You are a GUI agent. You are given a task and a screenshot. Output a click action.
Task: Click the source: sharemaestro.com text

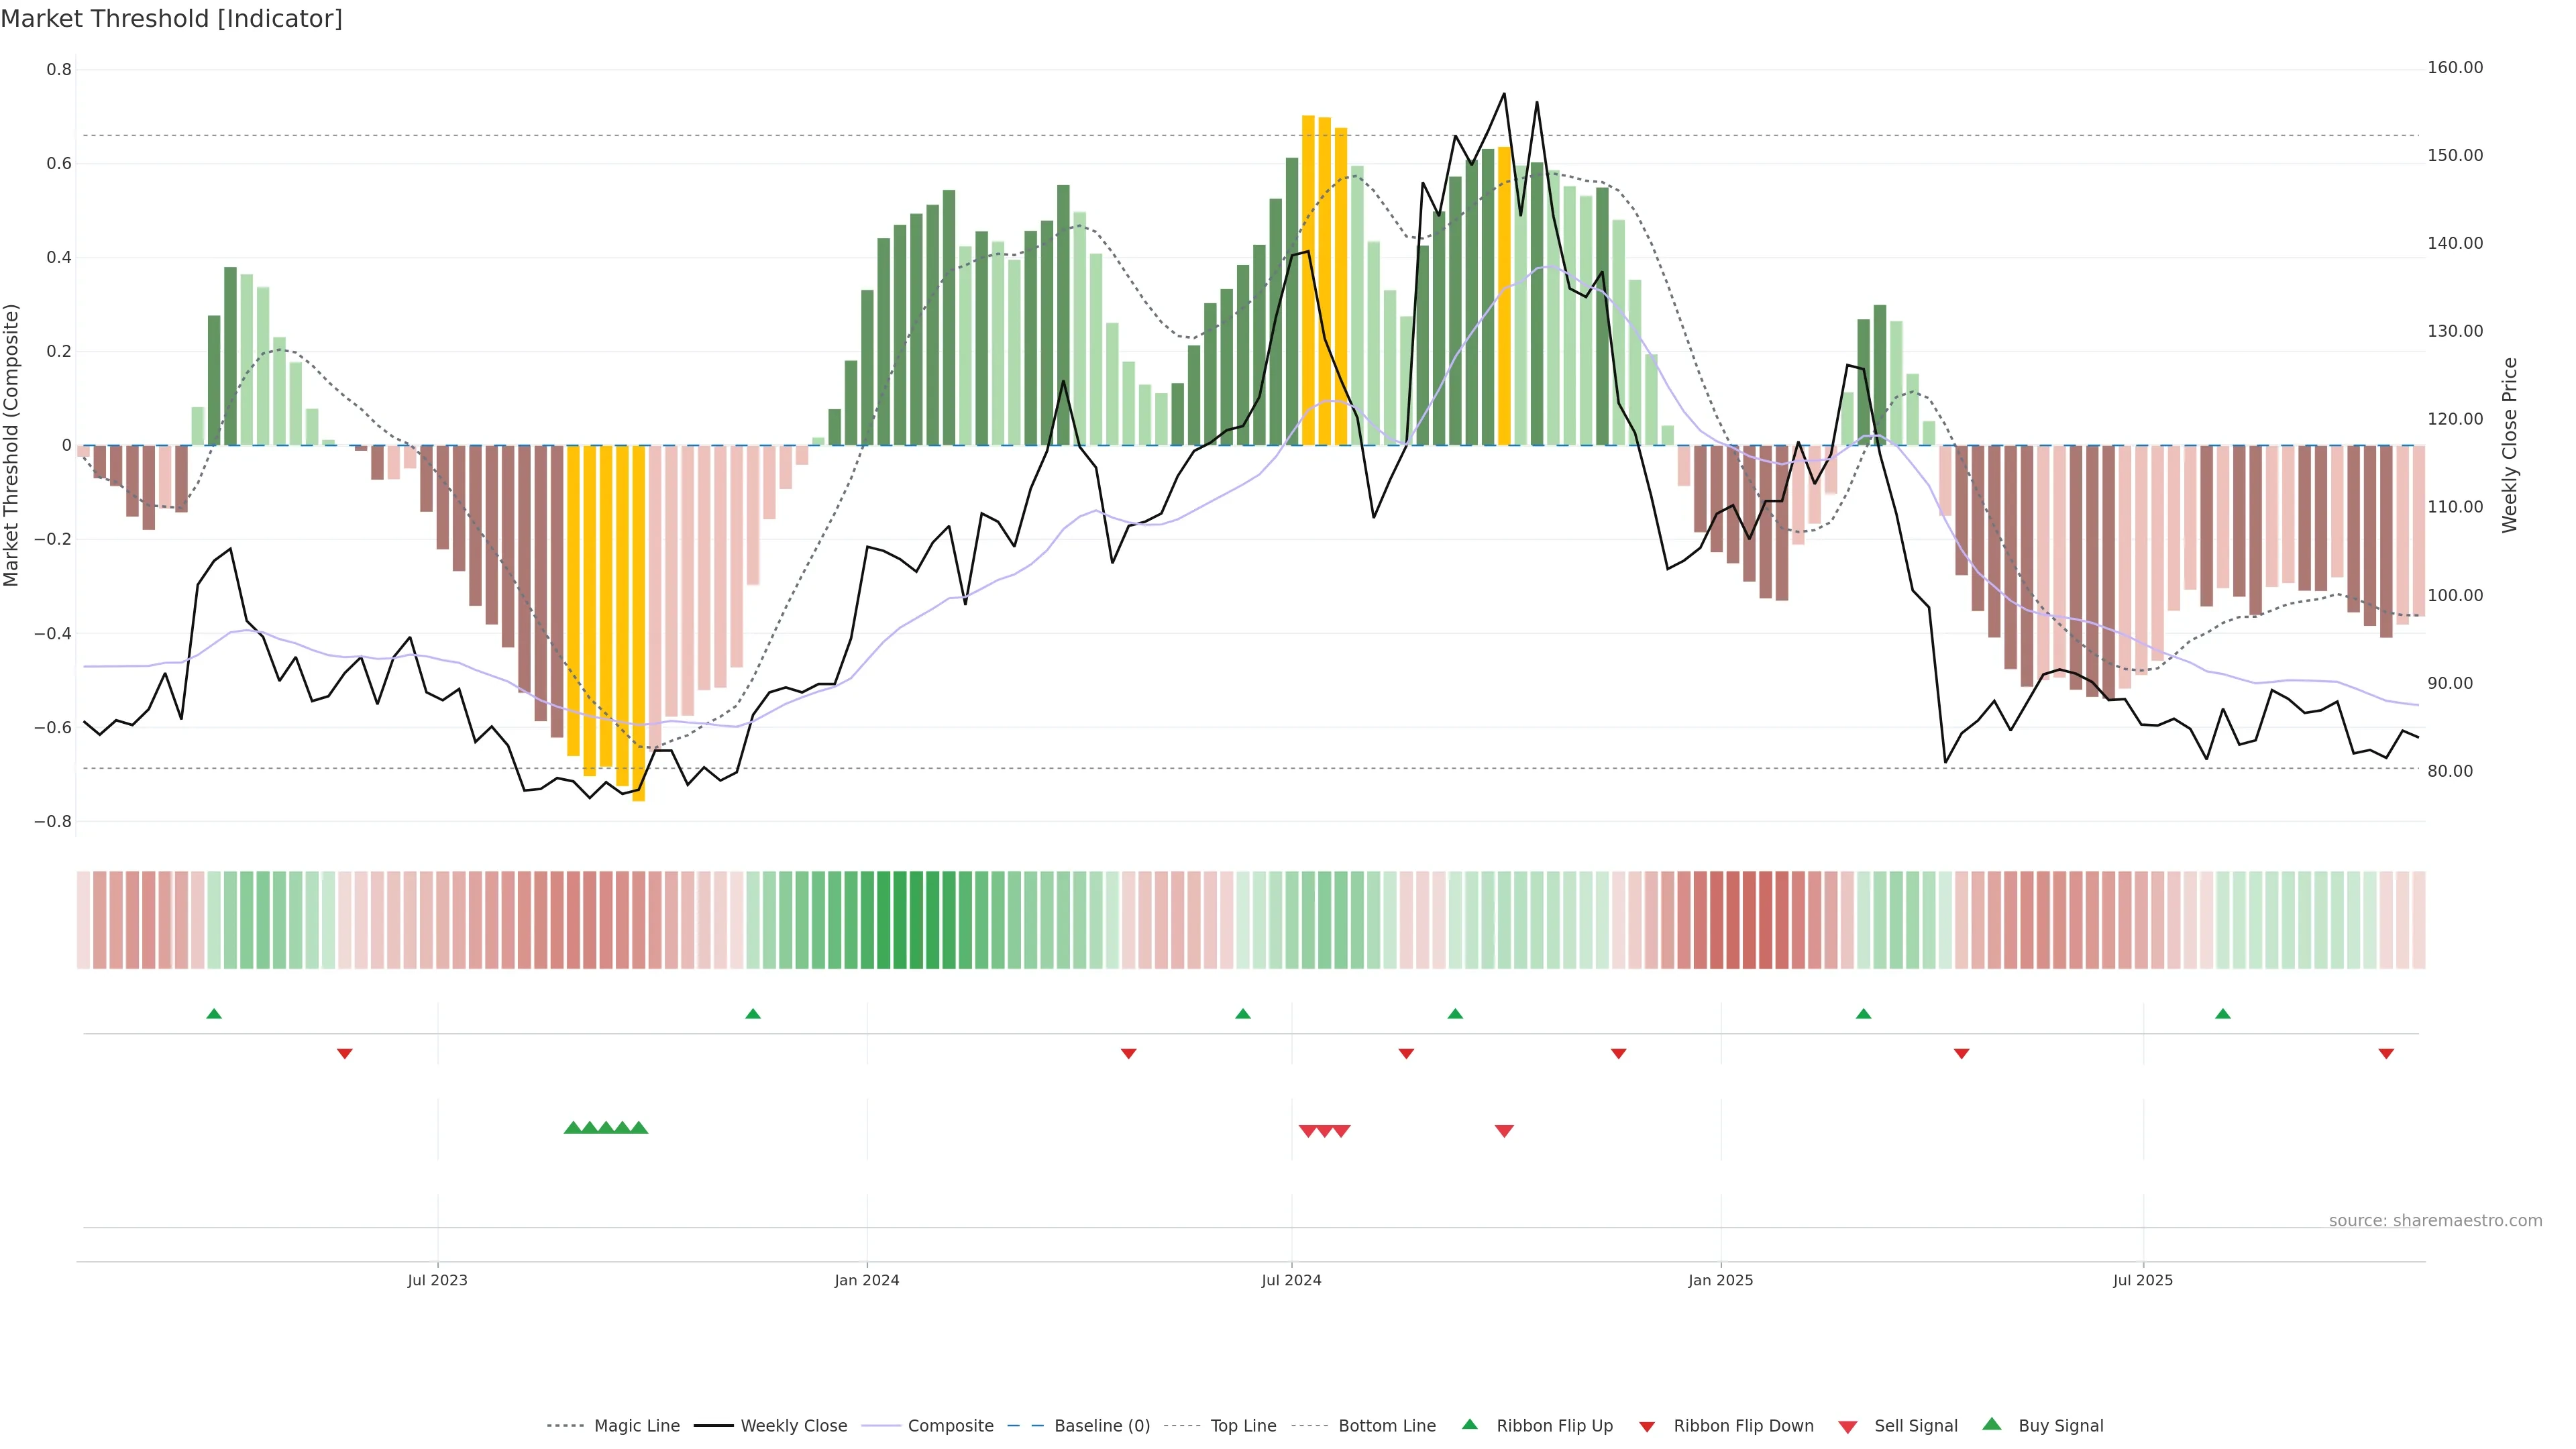click(x=2435, y=1220)
